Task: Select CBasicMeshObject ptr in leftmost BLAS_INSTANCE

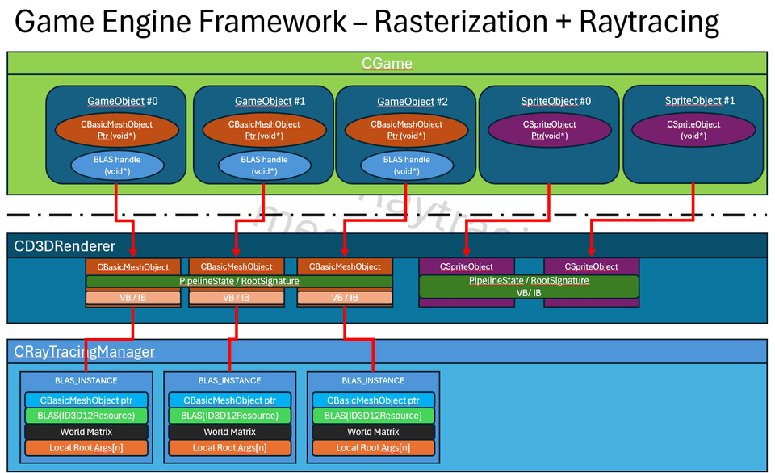Action: point(86,400)
